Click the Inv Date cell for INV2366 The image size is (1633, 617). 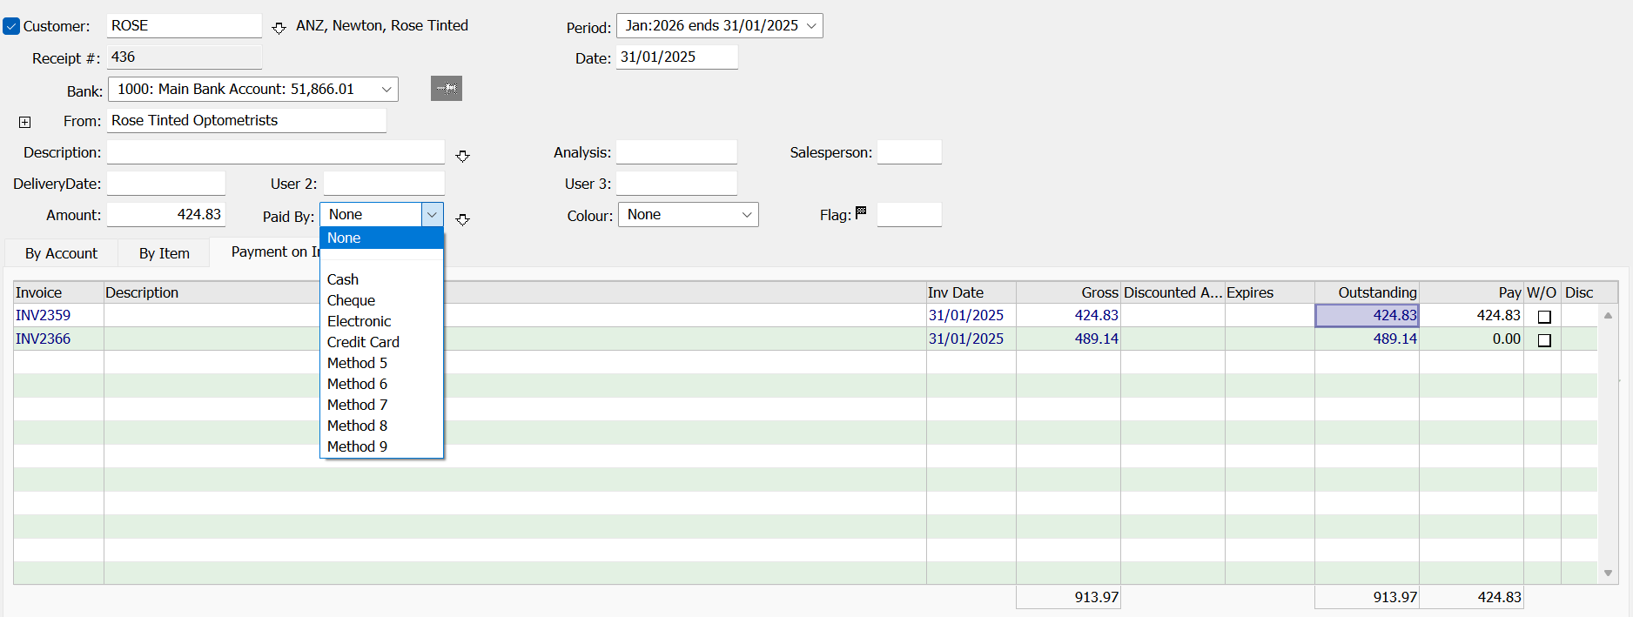tap(971, 339)
